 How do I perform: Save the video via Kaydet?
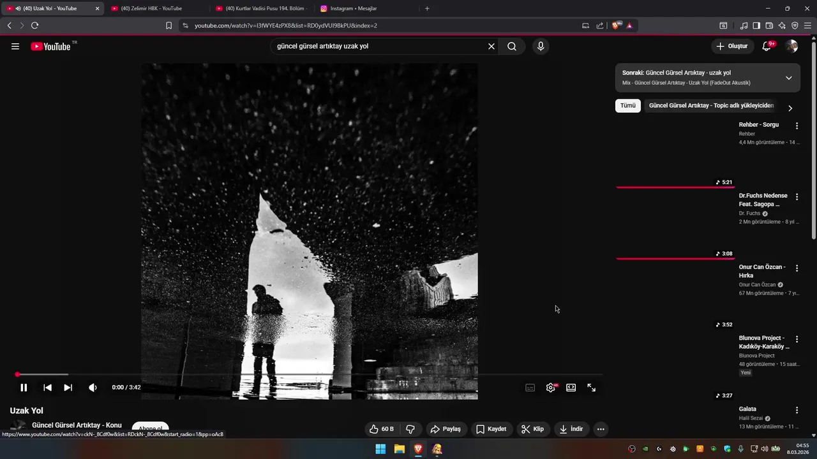point(491,429)
